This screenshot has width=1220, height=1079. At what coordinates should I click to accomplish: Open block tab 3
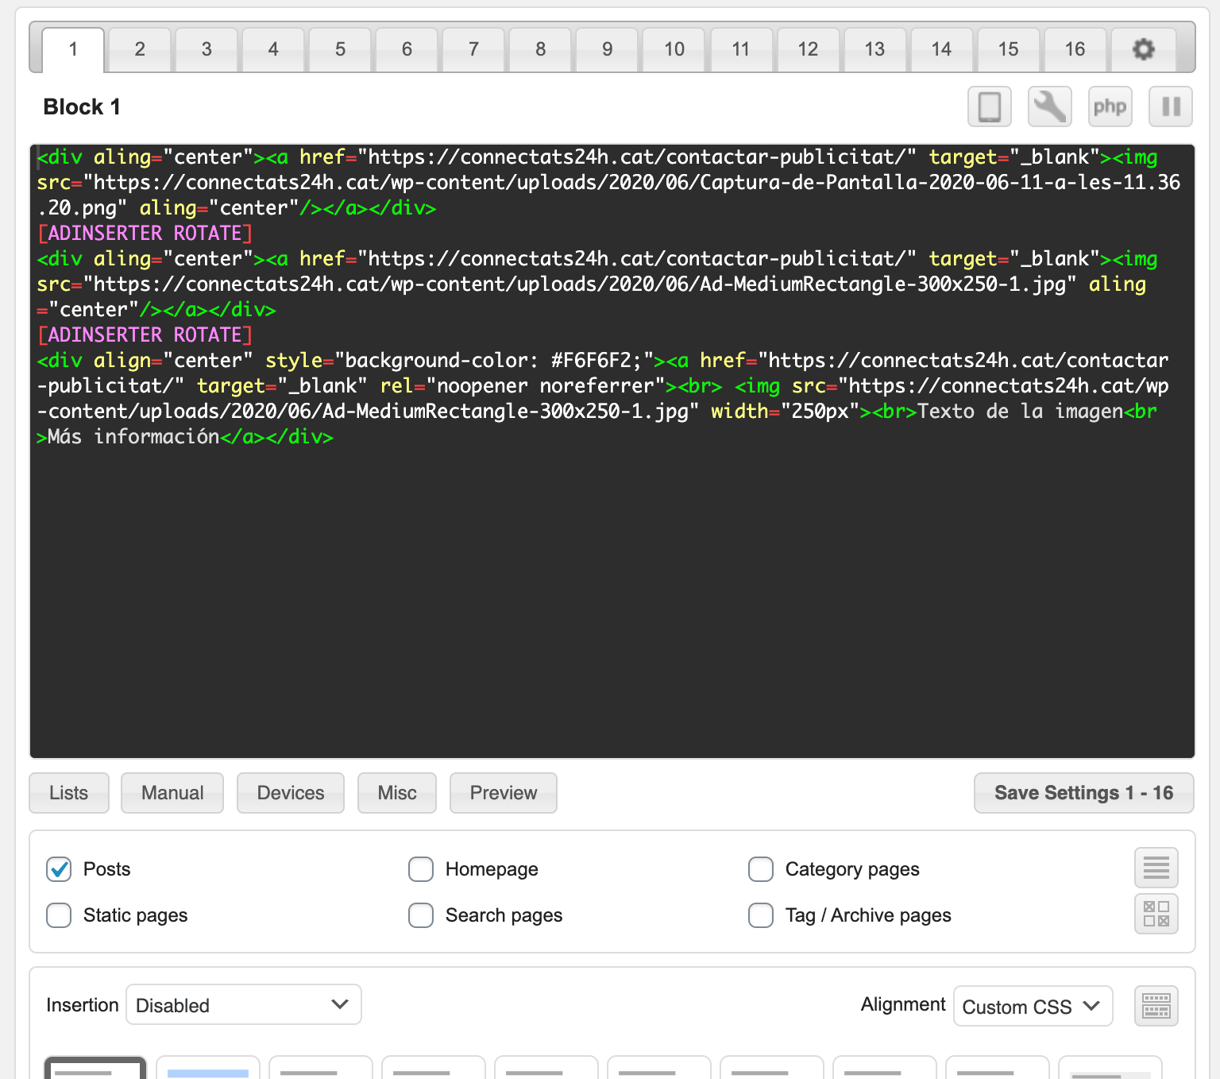pos(207,50)
